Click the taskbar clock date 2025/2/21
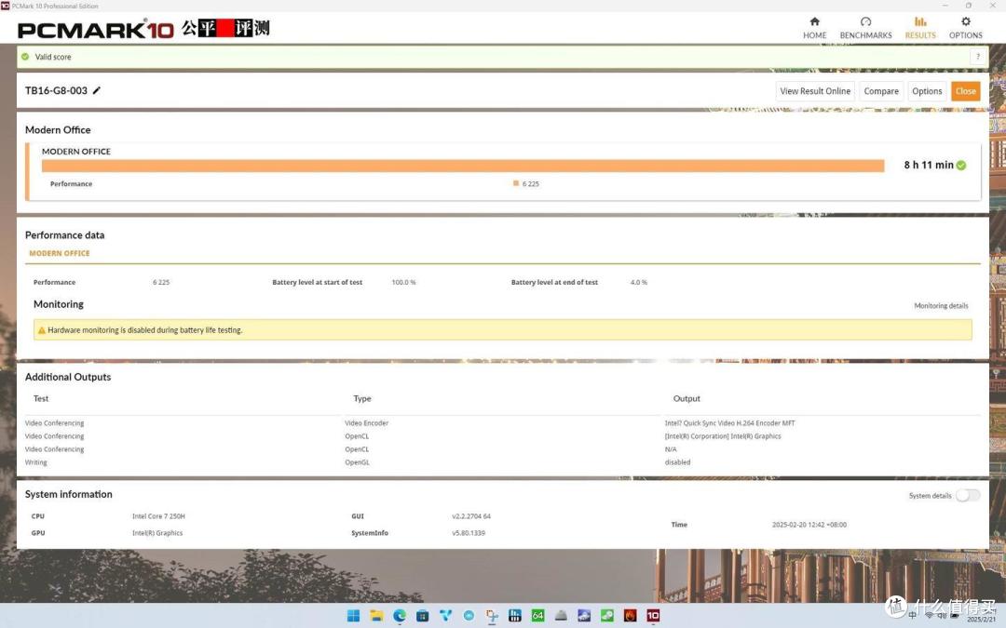The width and height of the screenshot is (1006, 628). click(981, 620)
